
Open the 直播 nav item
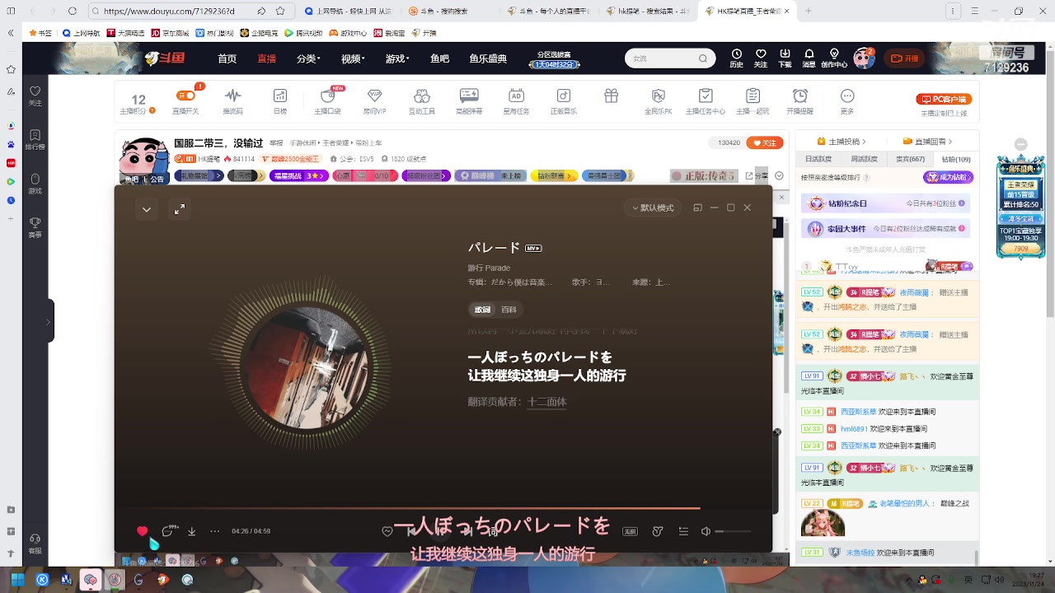click(x=266, y=58)
